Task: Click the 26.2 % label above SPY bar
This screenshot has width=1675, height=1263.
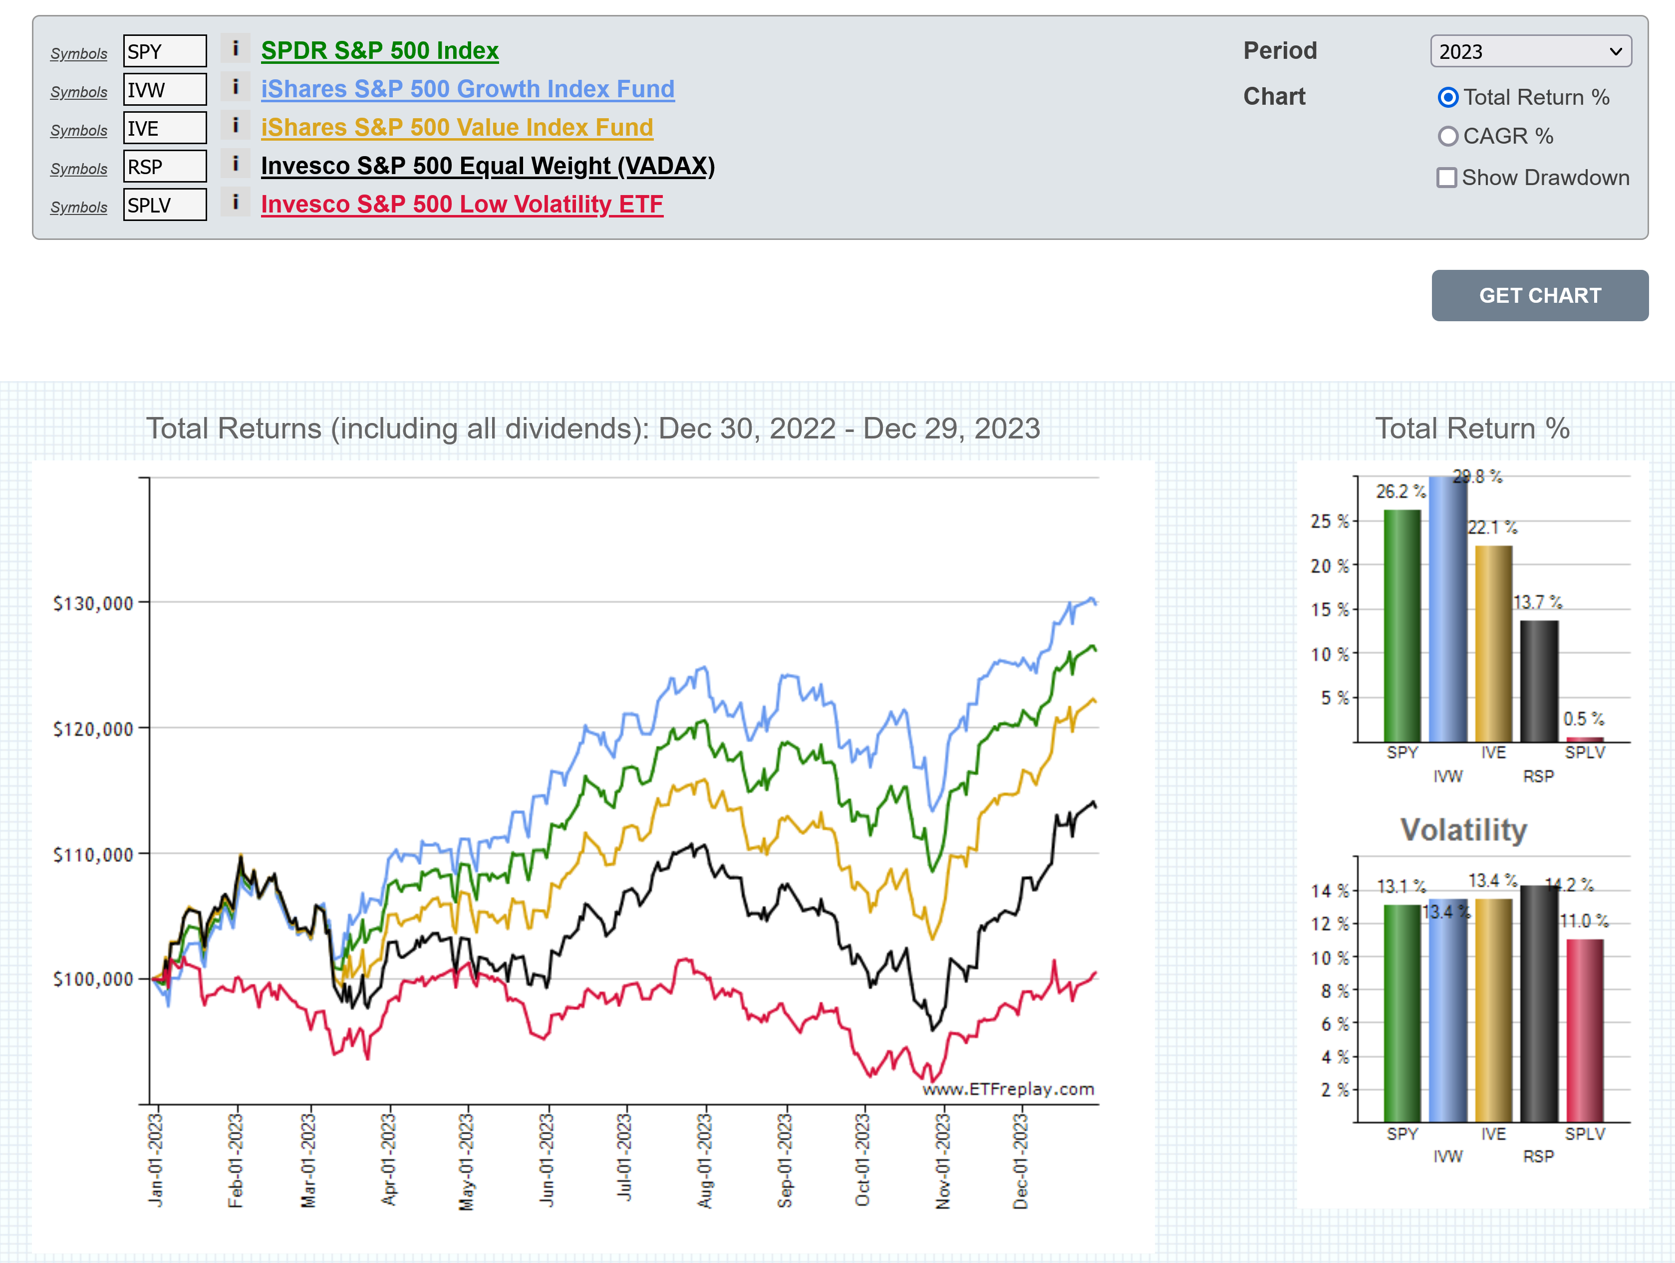Action: tap(1400, 492)
